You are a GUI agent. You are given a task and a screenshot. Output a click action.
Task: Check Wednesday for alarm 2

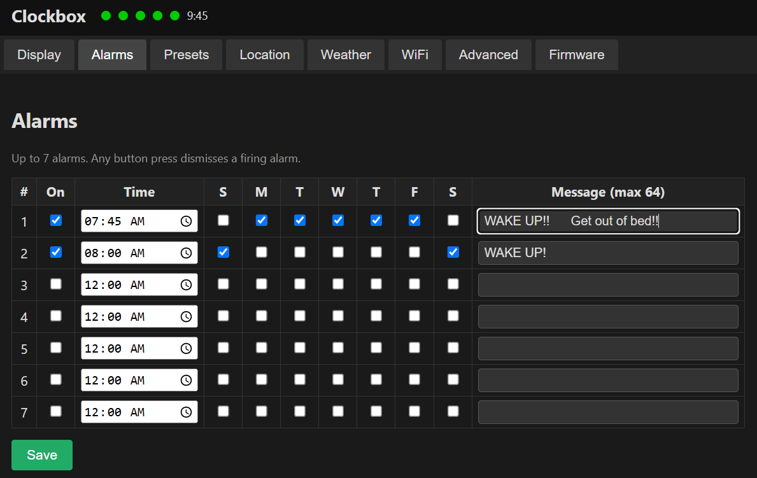tap(338, 252)
